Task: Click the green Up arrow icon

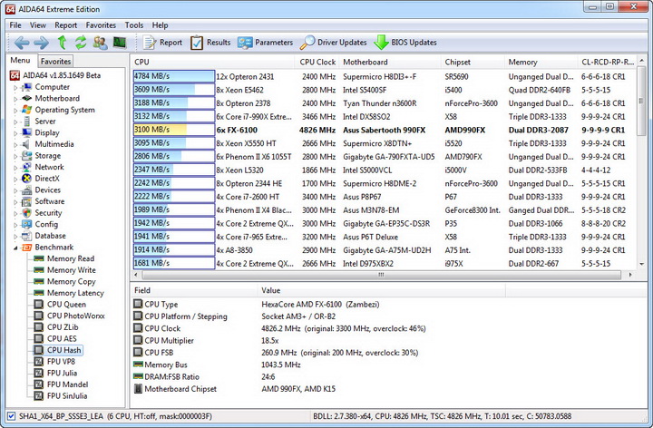Action: tap(62, 43)
